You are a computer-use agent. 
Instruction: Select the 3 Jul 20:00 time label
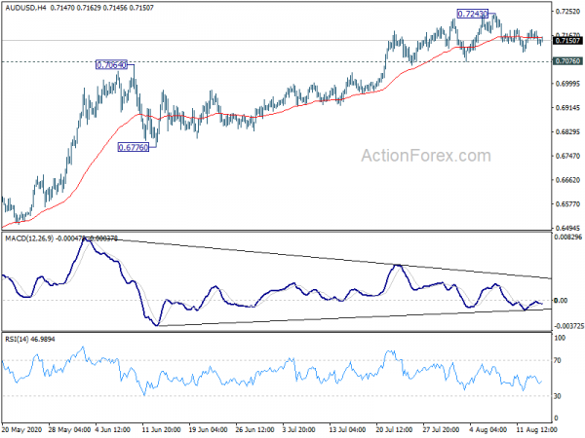(x=300, y=429)
